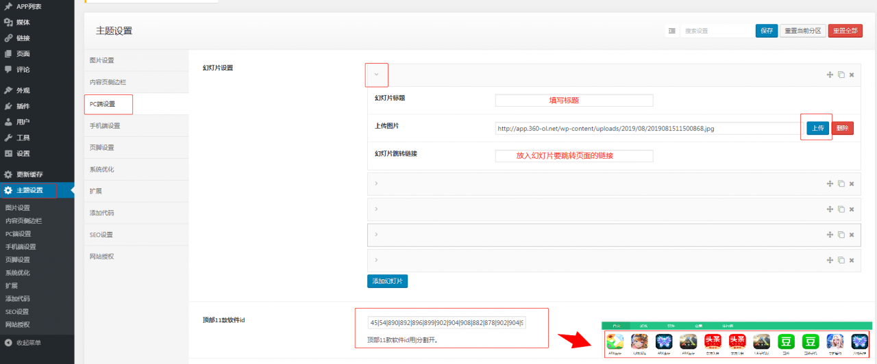Open 扩展 tab in theme settings panel

136,191
